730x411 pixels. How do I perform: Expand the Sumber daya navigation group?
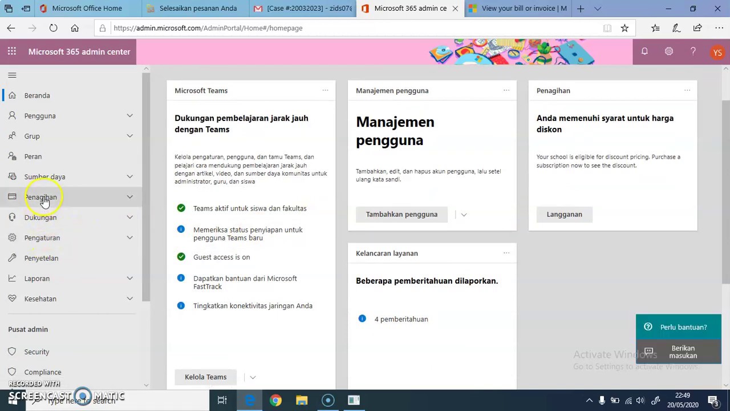pyautogui.click(x=130, y=176)
